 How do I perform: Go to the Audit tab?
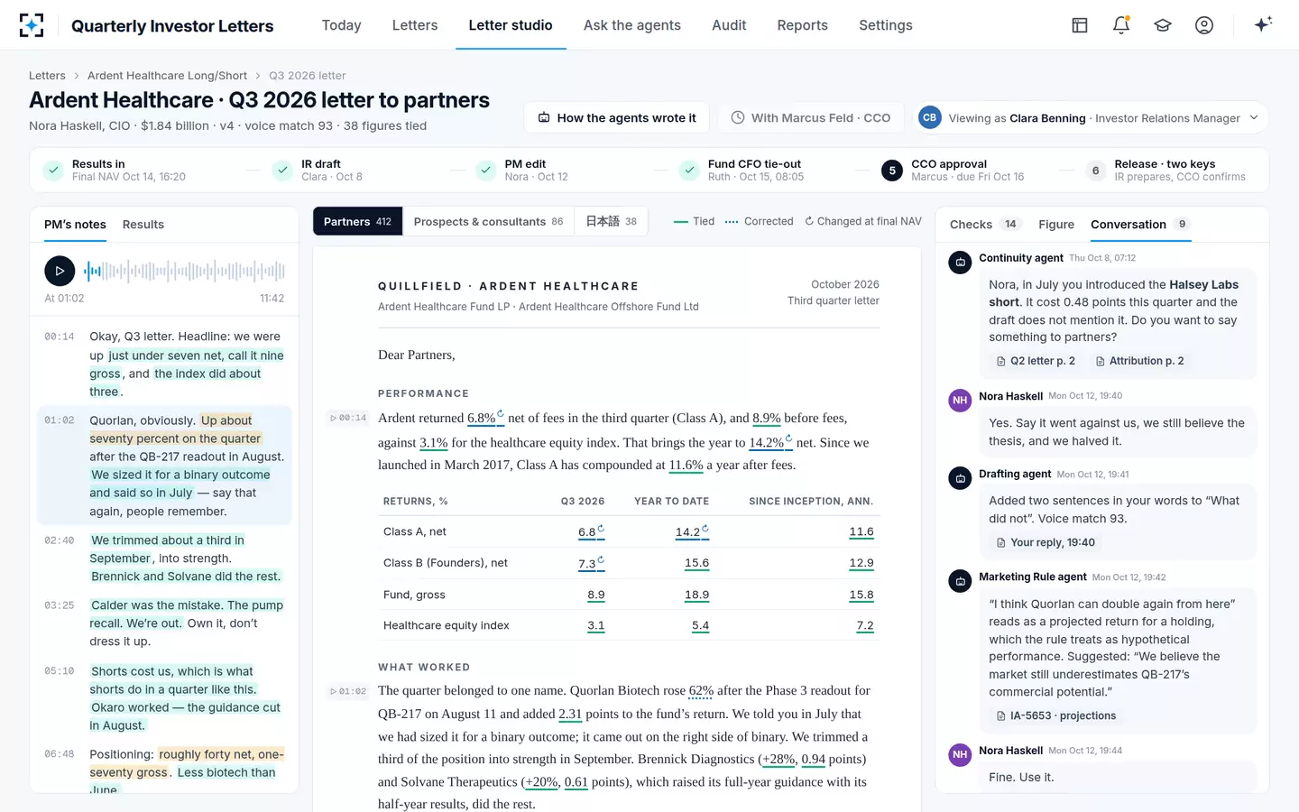pyautogui.click(x=729, y=25)
